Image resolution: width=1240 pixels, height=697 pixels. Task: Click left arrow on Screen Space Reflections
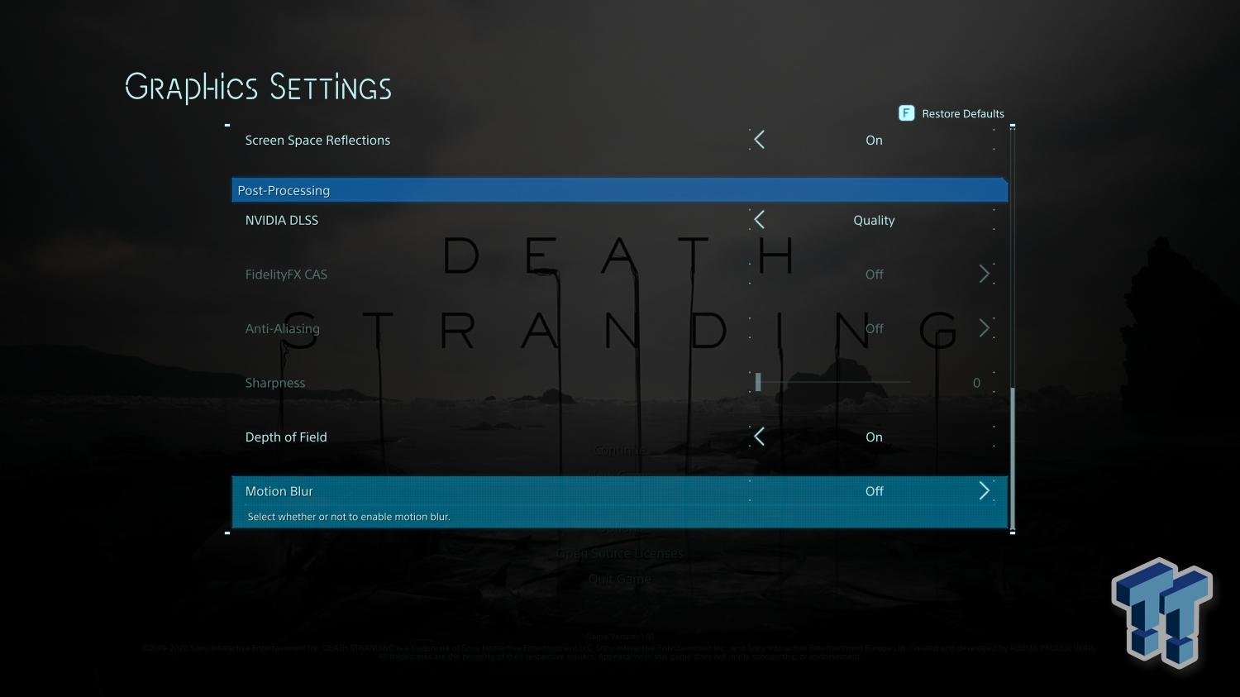760,140
